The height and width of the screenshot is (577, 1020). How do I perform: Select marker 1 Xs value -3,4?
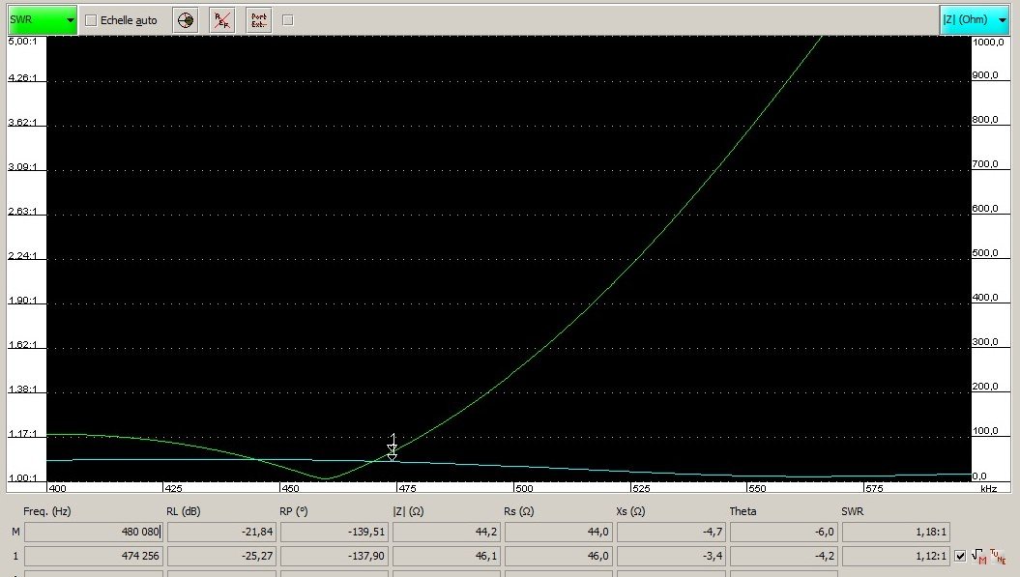point(671,556)
